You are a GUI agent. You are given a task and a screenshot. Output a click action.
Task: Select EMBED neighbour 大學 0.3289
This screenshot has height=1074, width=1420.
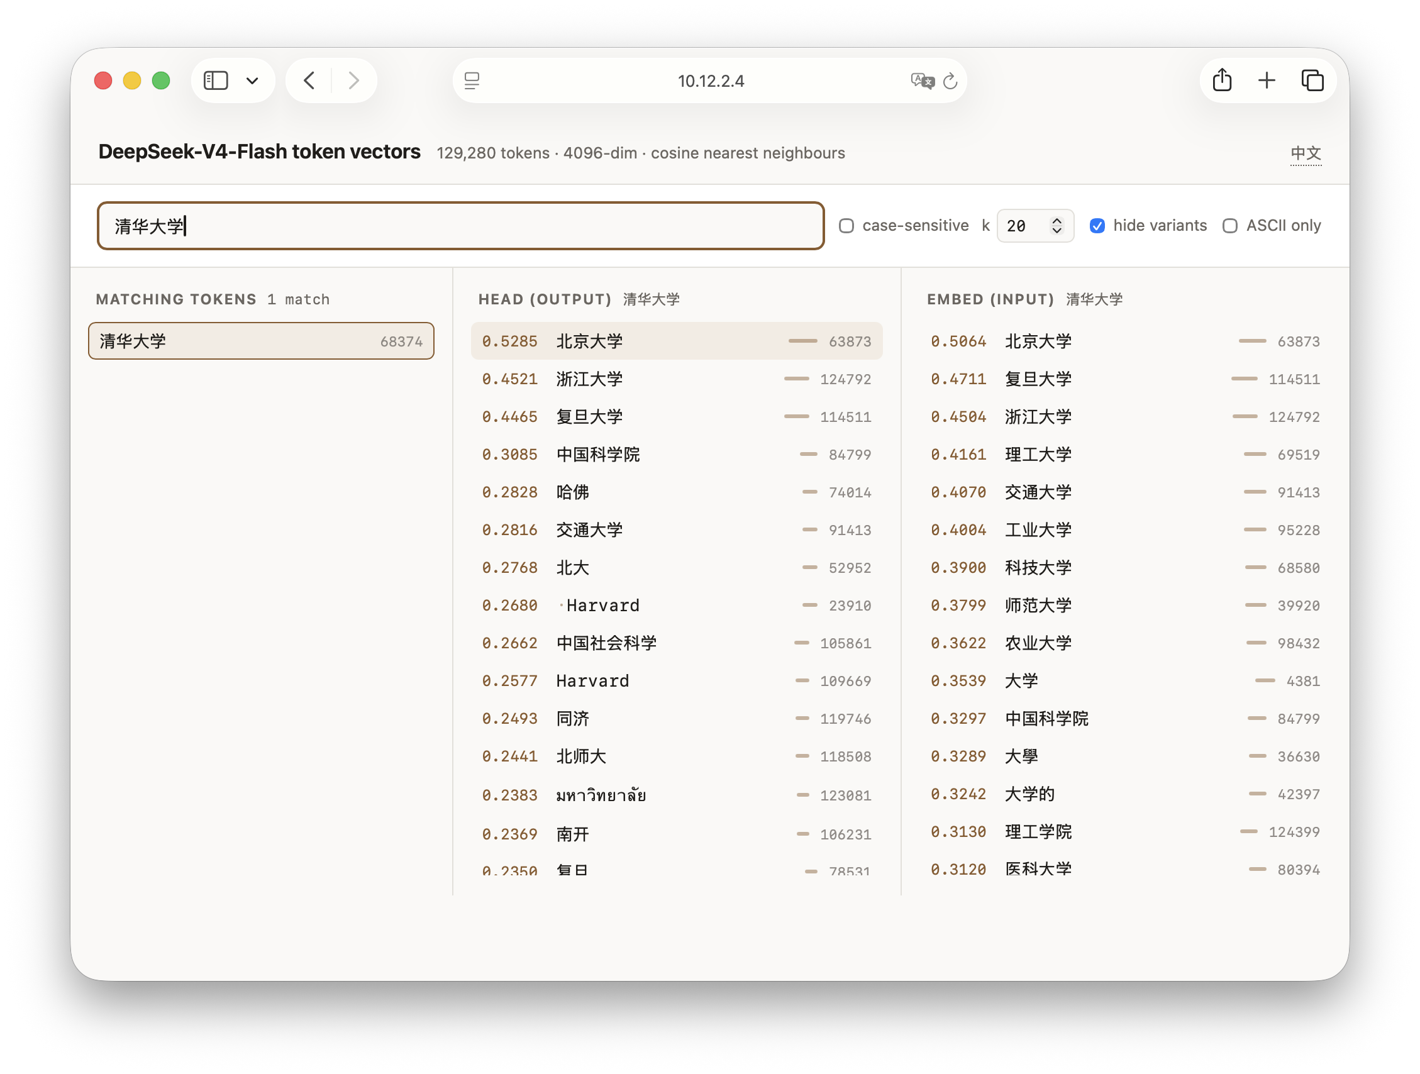[1125, 757]
